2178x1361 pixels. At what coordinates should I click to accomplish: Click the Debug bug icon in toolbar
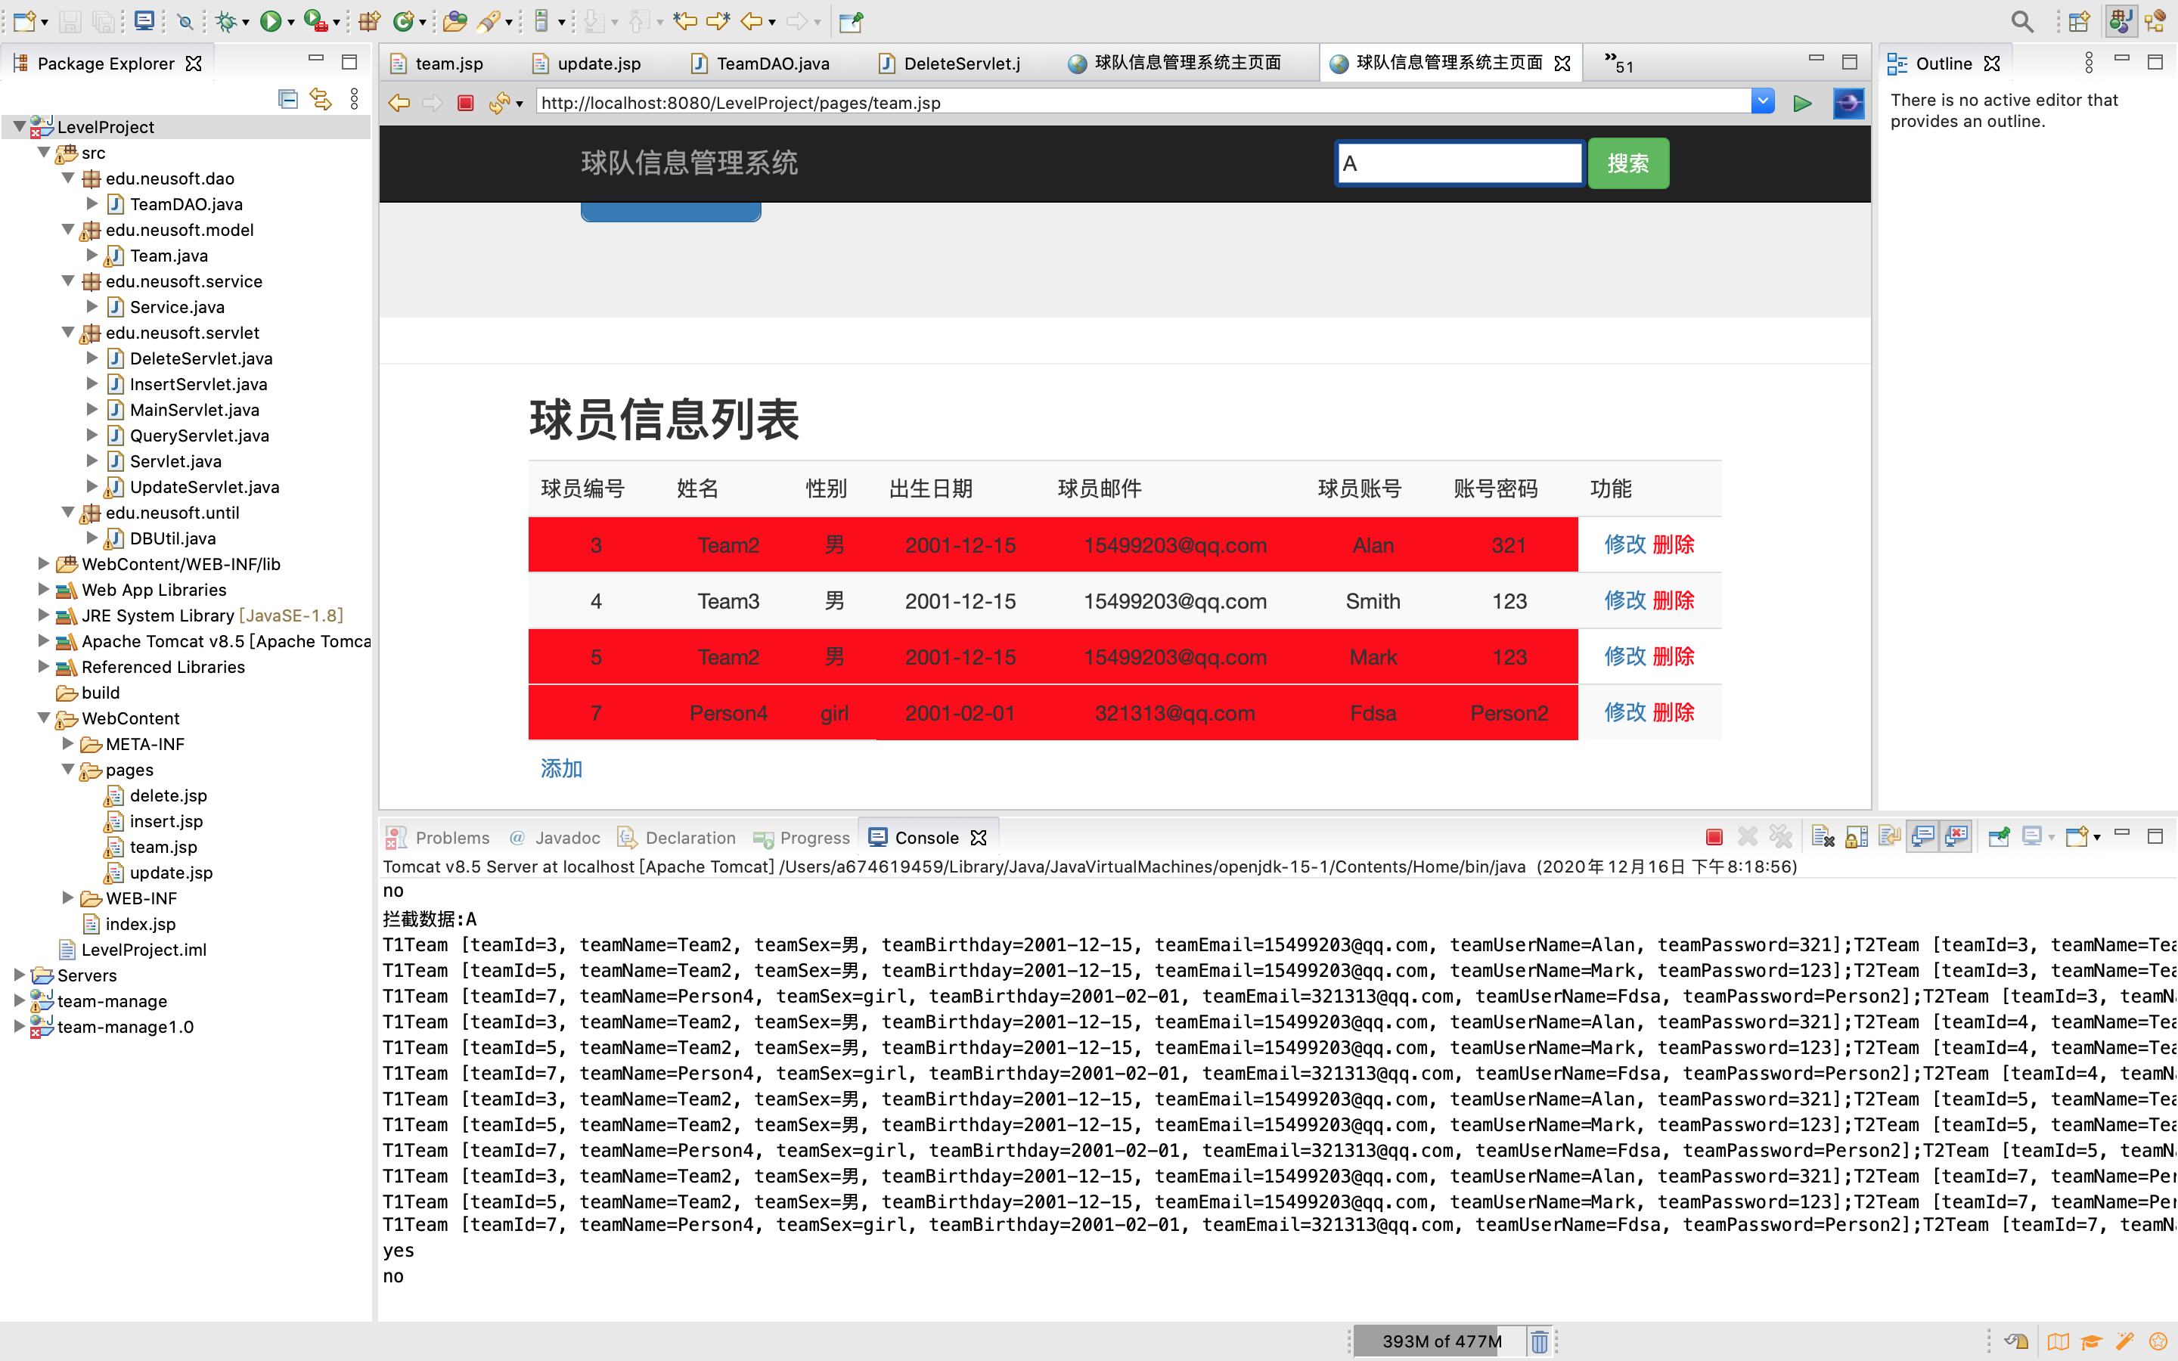point(226,20)
